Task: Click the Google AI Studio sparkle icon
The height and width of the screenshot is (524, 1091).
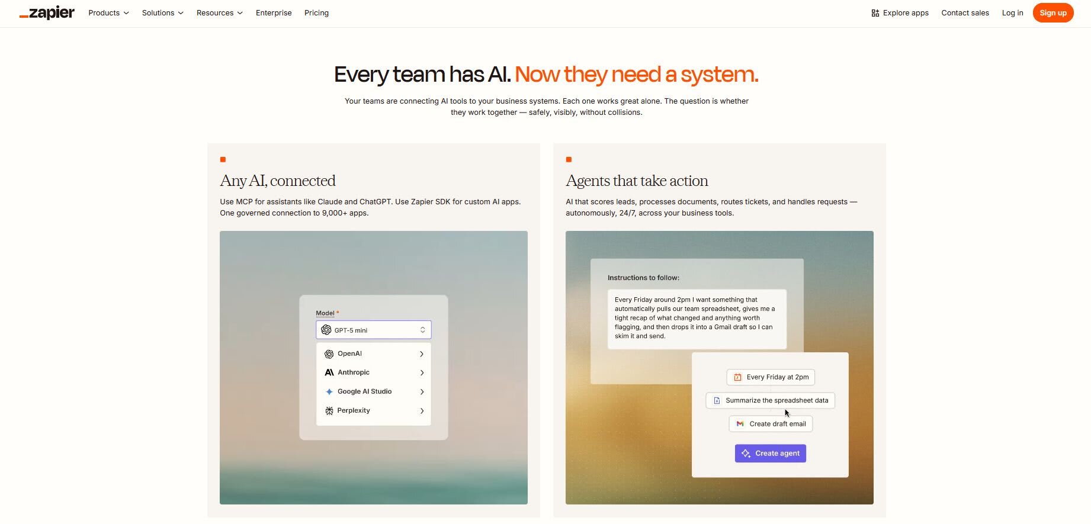Action: pos(329,392)
